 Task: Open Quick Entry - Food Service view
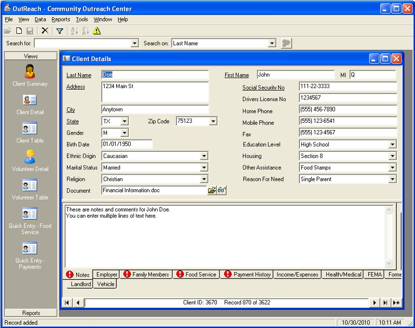(x=30, y=221)
